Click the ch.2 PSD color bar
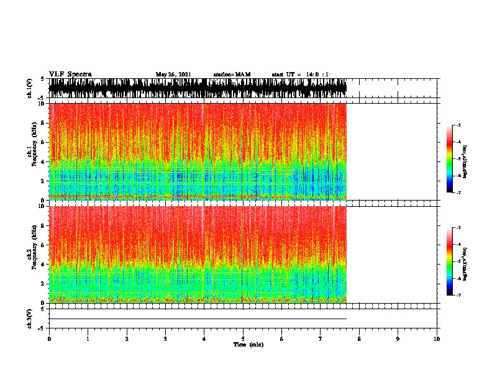 (x=449, y=261)
